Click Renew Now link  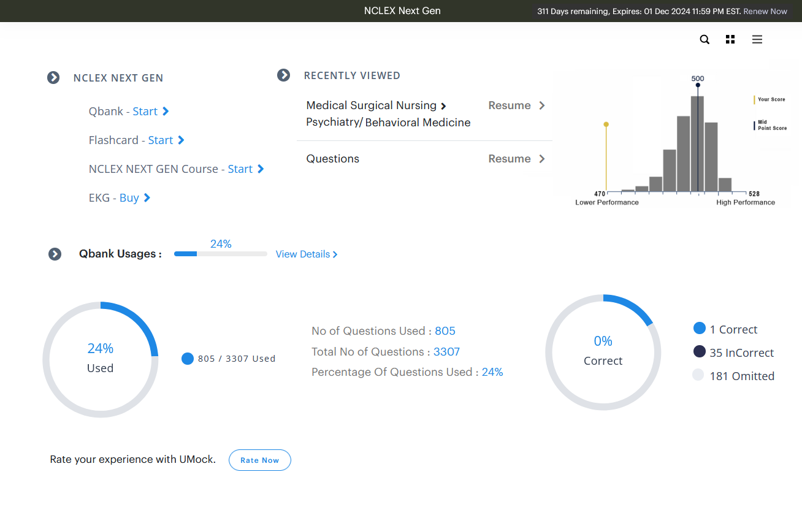tap(765, 11)
